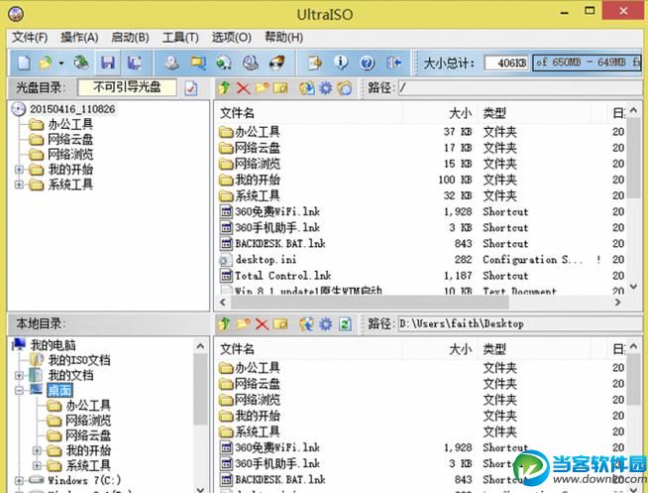Click the Save floppy disk toolbar icon

point(108,62)
